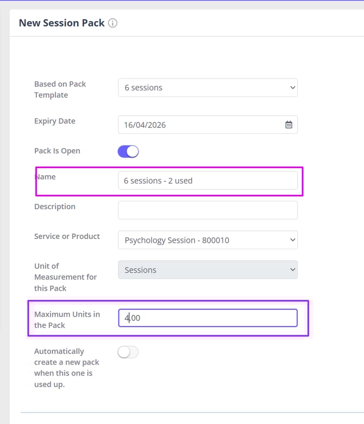This screenshot has width=364, height=424.
Task: Click into the empty Description field
Action: tap(208, 210)
